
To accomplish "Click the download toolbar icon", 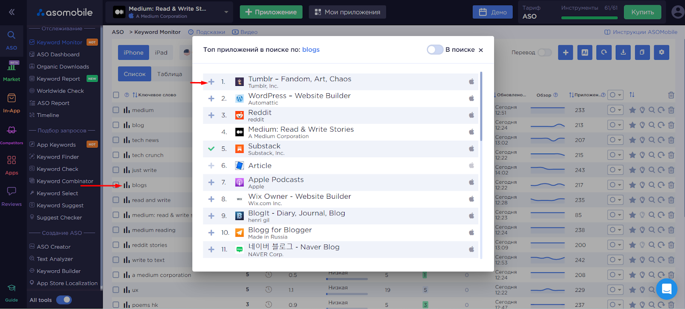I will point(623,52).
